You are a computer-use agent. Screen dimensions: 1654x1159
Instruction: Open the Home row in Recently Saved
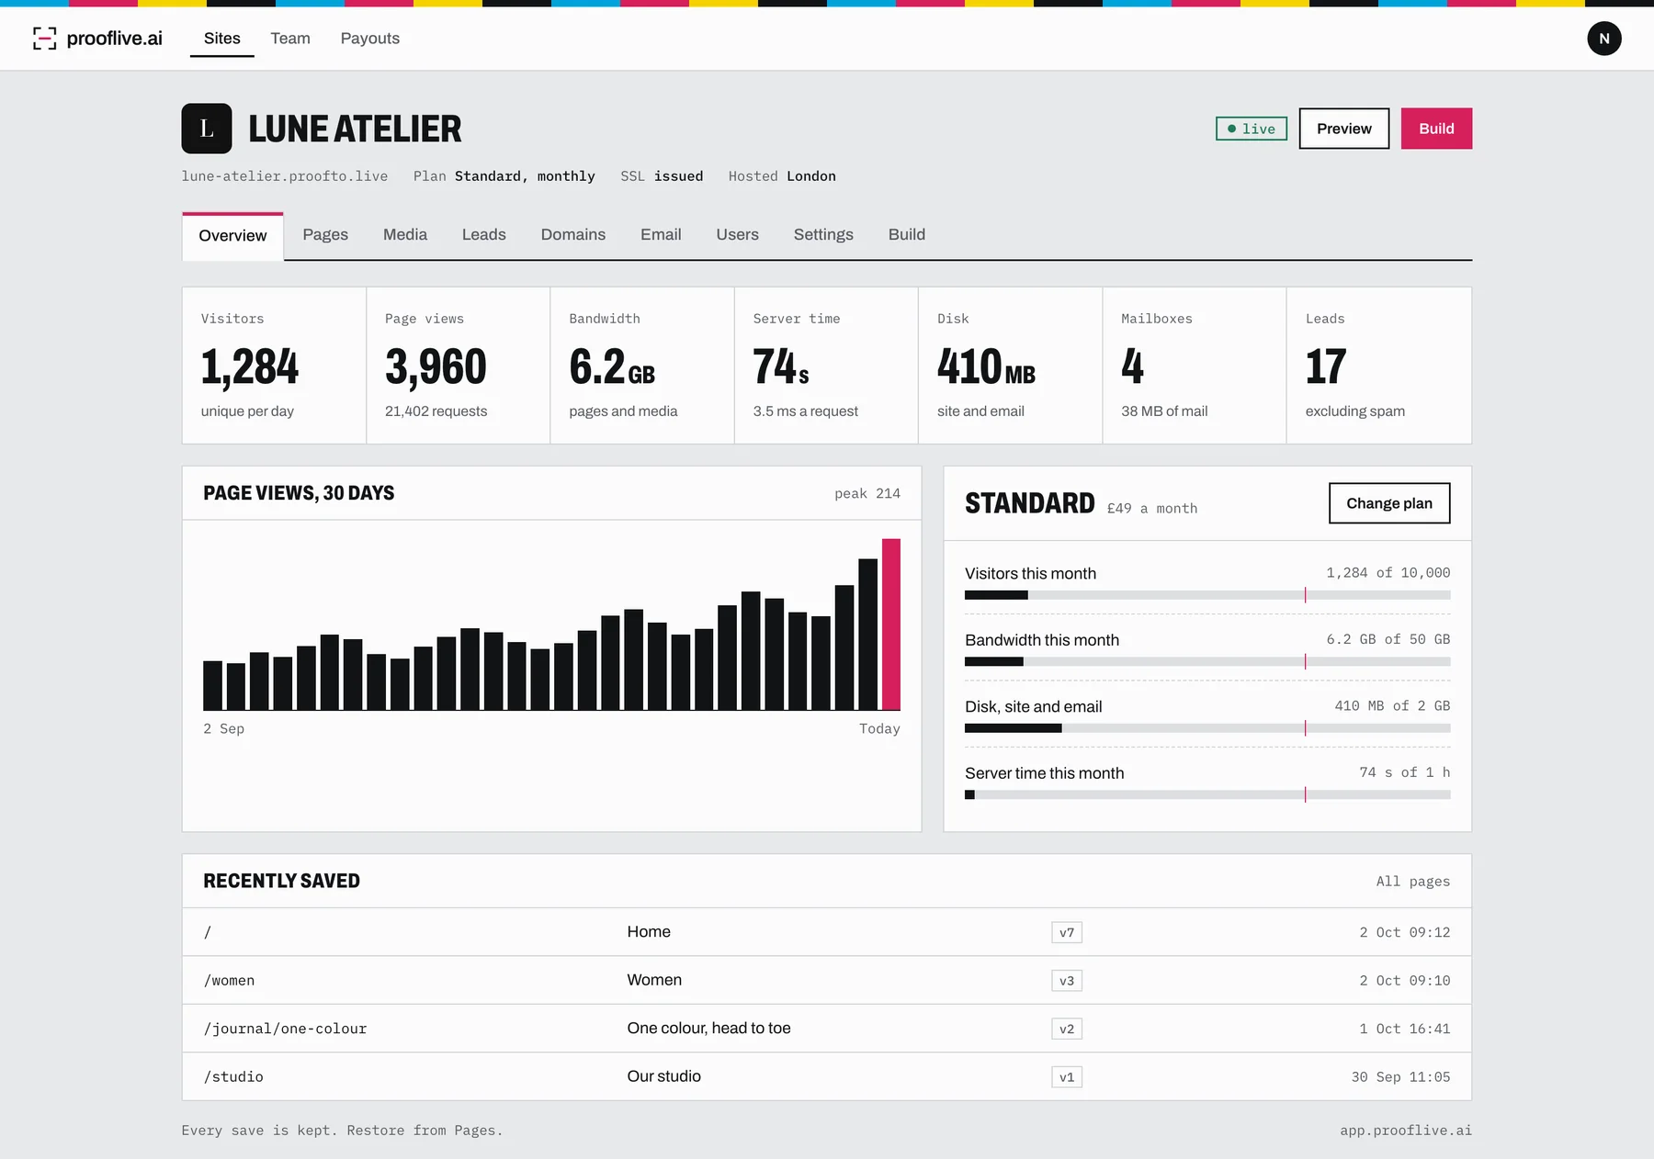point(827,932)
